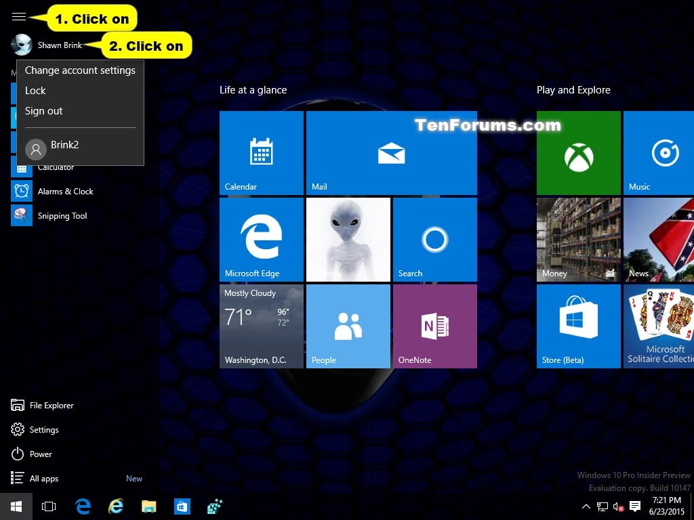Open File Explorer from the Start menu

(x=42, y=405)
